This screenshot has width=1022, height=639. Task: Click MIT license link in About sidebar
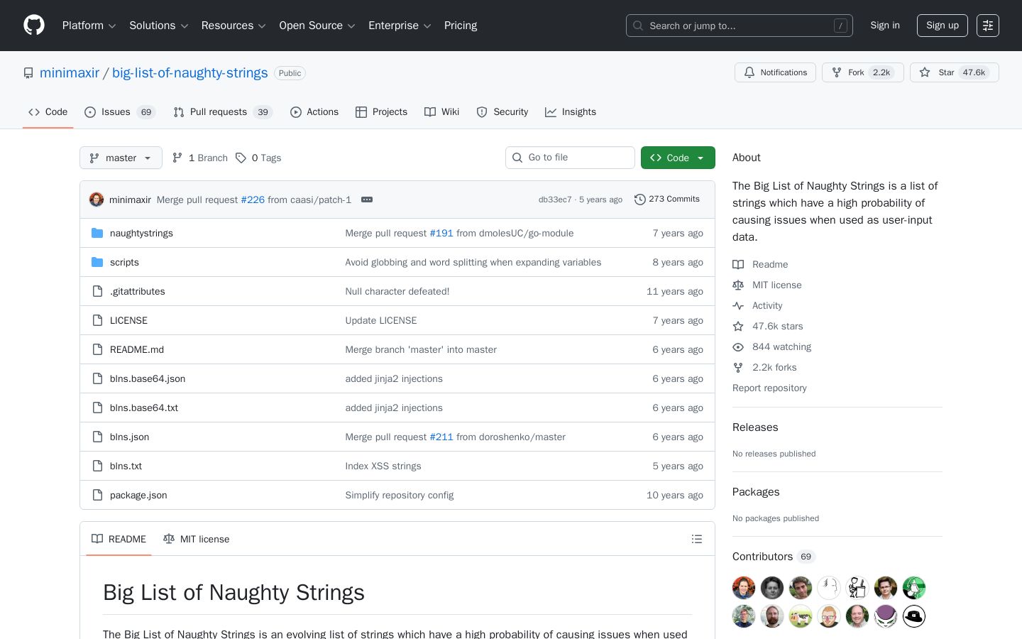767,285
